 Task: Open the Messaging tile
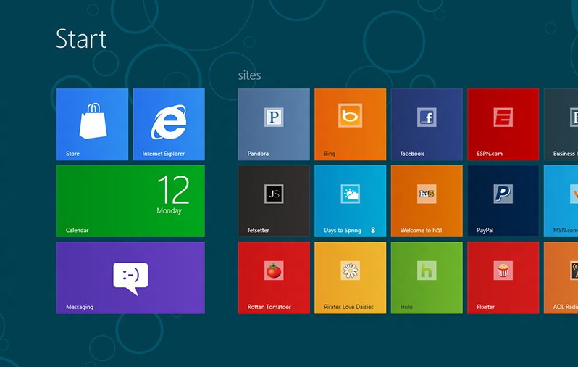point(130,278)
